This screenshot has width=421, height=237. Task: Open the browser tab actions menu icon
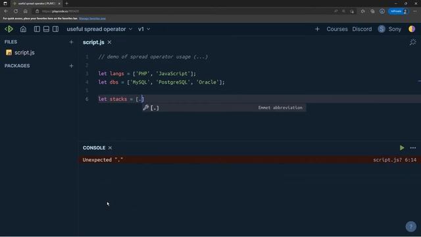click(x=5, y=3)
